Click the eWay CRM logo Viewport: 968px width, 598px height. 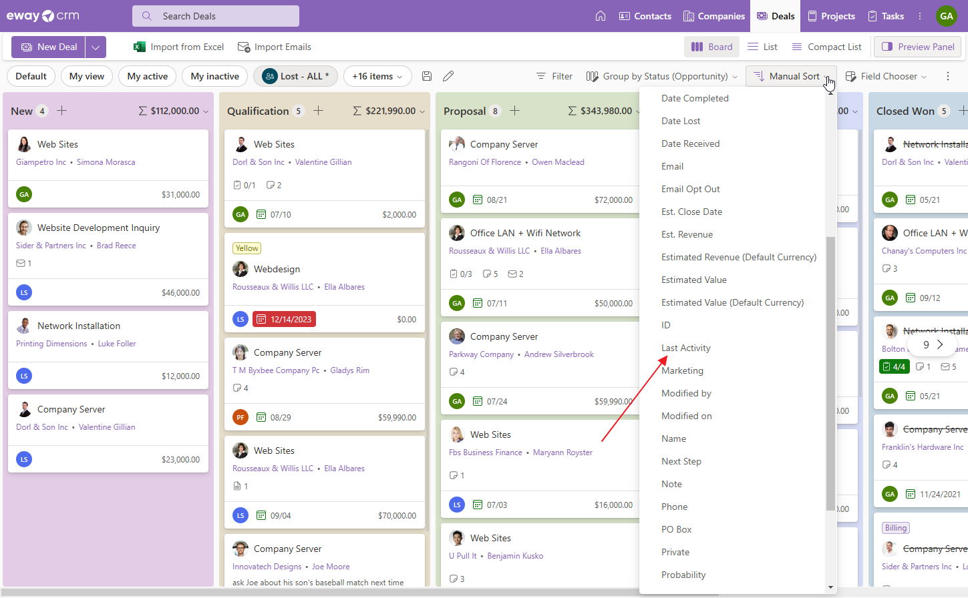(43, 16)
